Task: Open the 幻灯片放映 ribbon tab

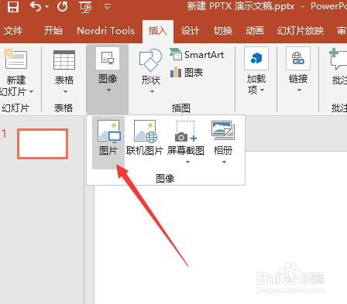Action: 301,31
